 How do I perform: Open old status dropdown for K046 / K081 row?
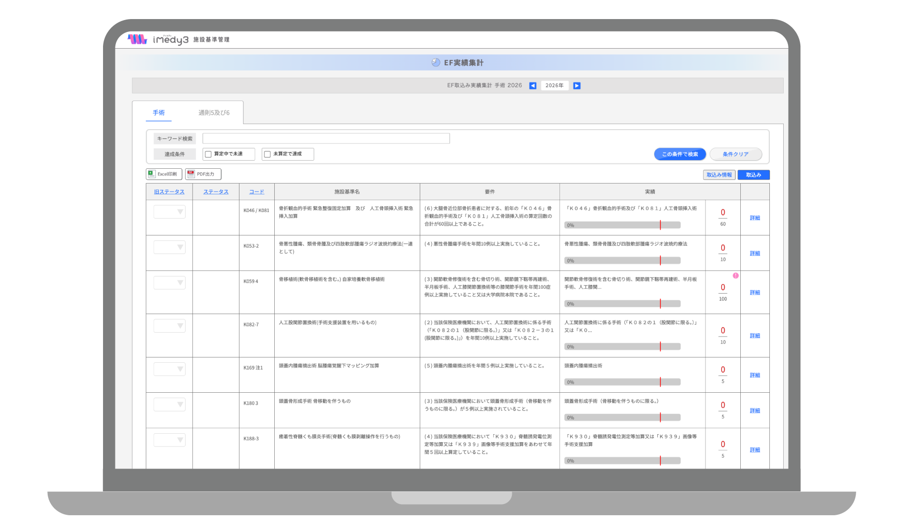[169, 212]
